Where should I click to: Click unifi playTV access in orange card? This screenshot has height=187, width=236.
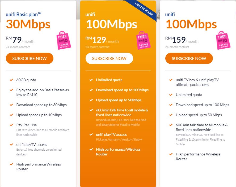click(x=111, y=134)
